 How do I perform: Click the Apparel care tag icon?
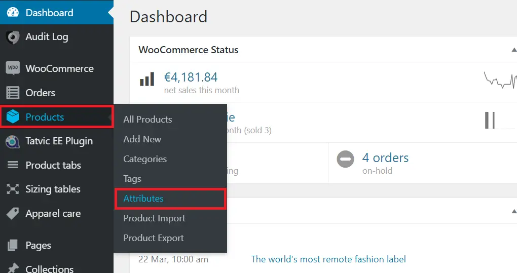tap(13, 213)
